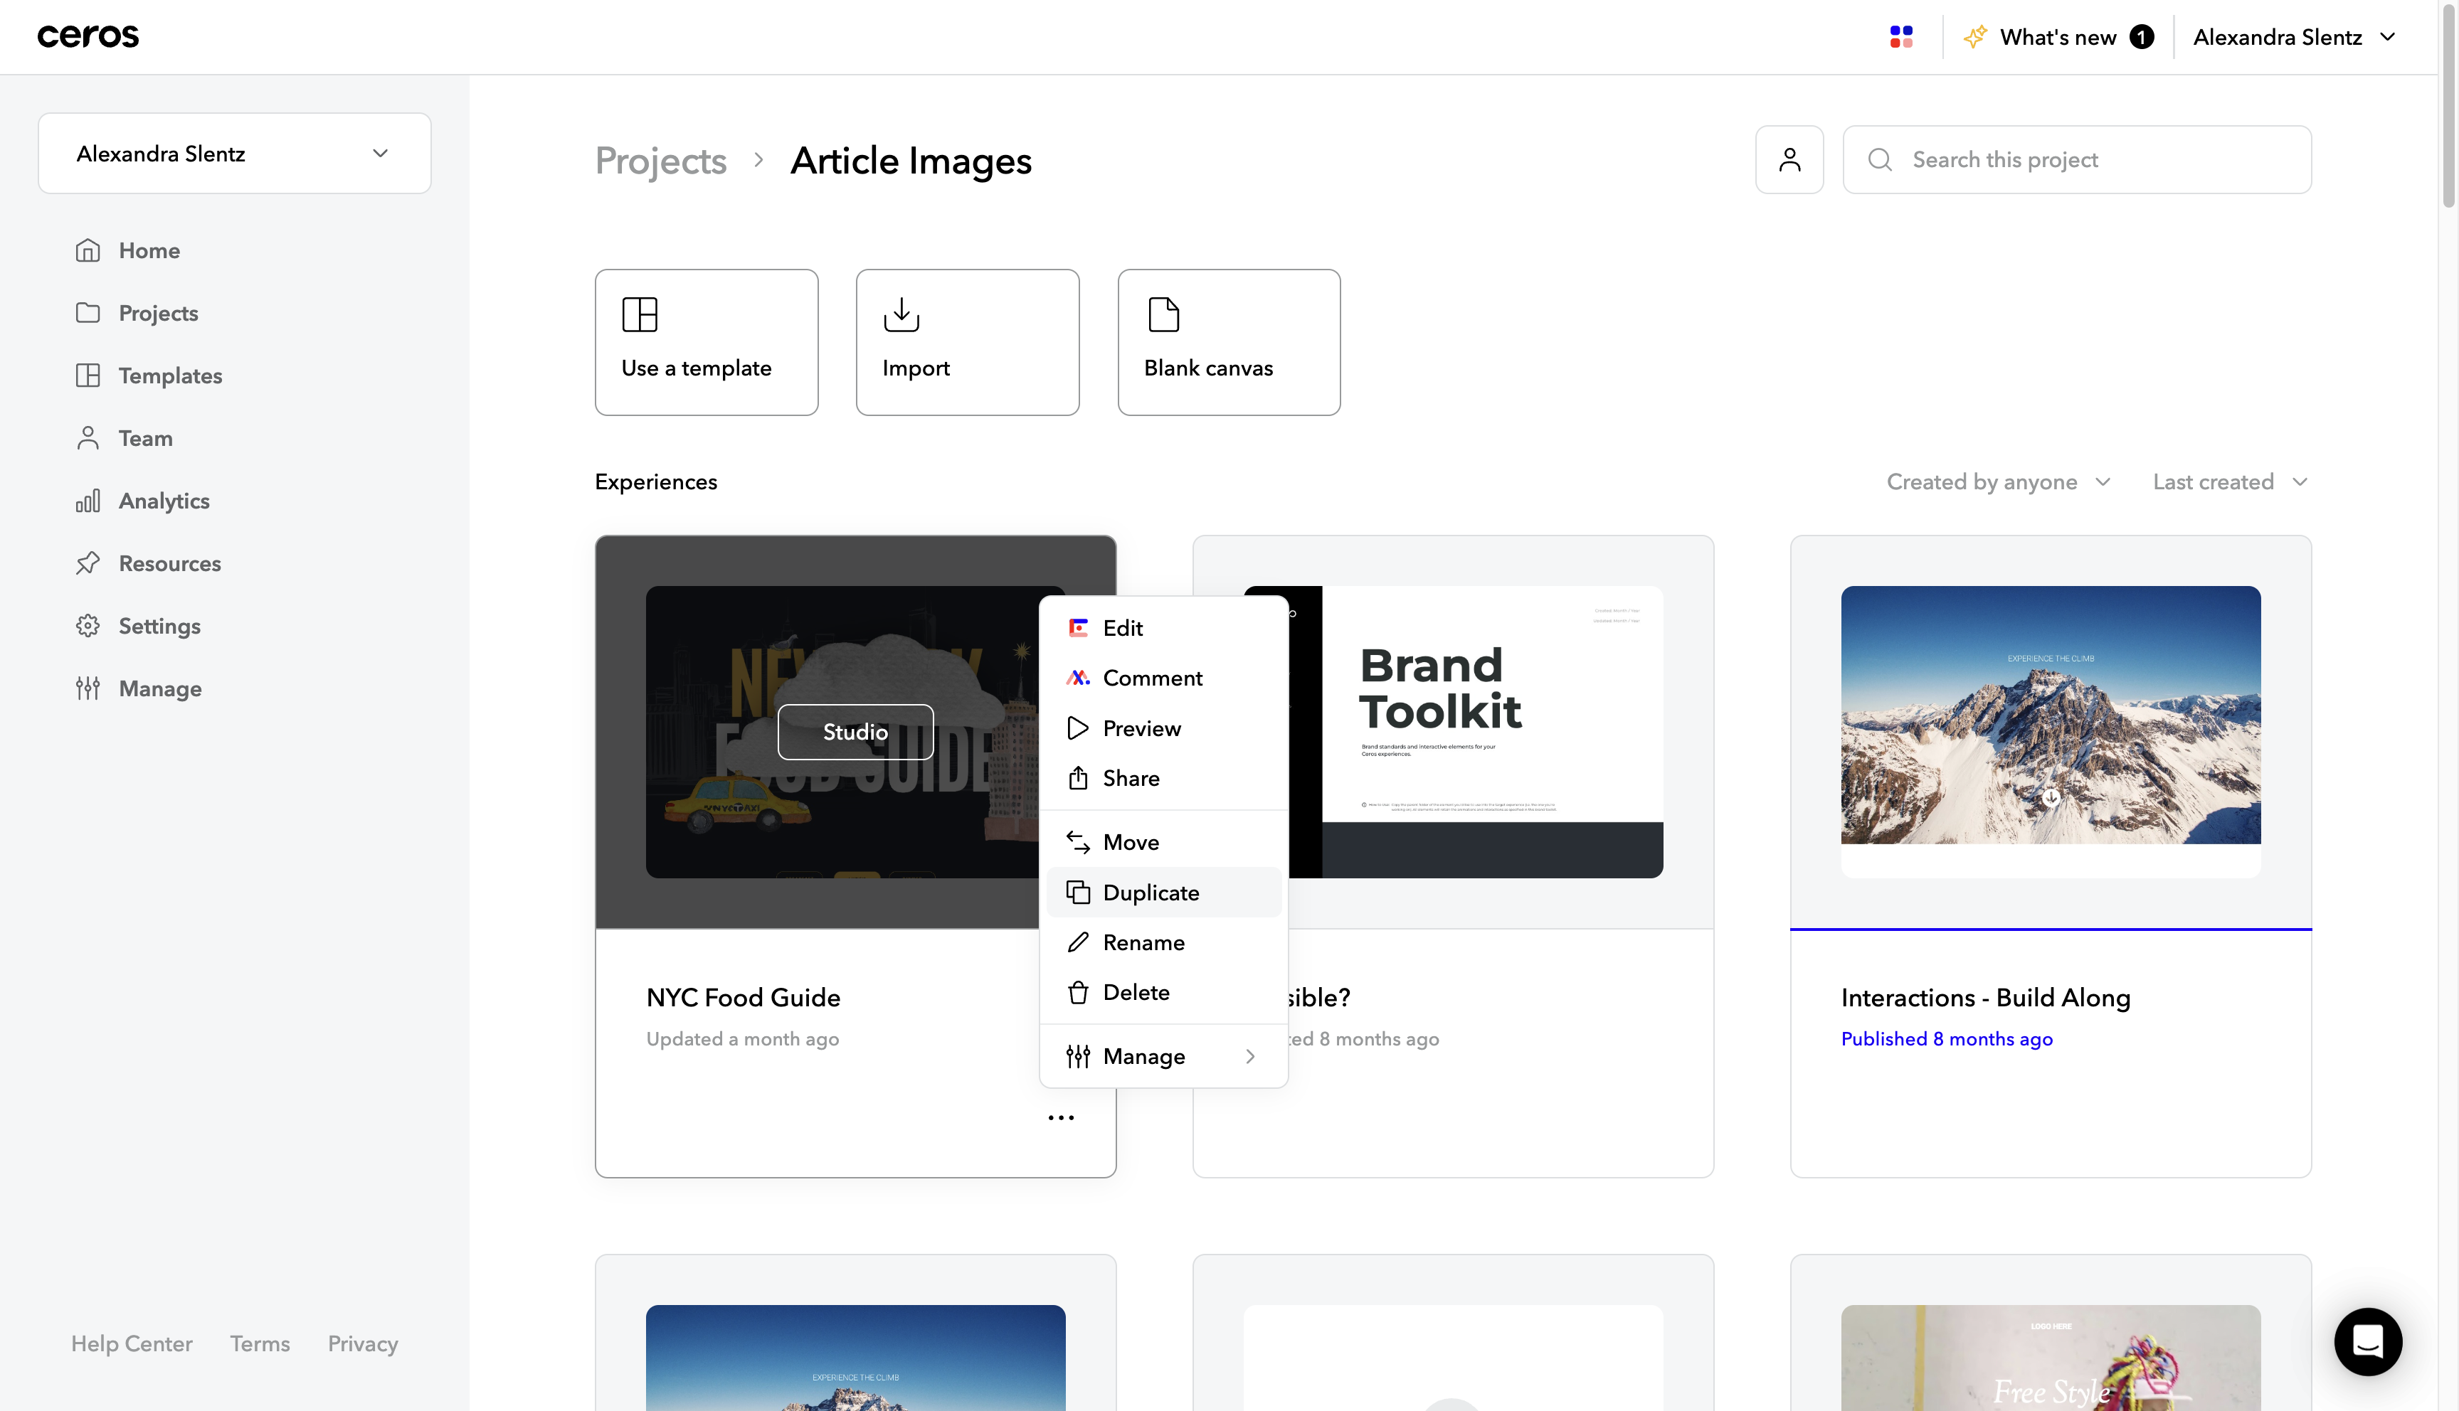Click the Settings gear icon in sidebar
Viewport: 2459px width, 1411px height.
pos(88,625)
